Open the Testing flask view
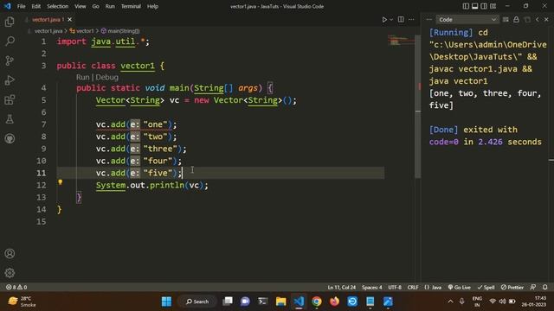 (10, 119)
